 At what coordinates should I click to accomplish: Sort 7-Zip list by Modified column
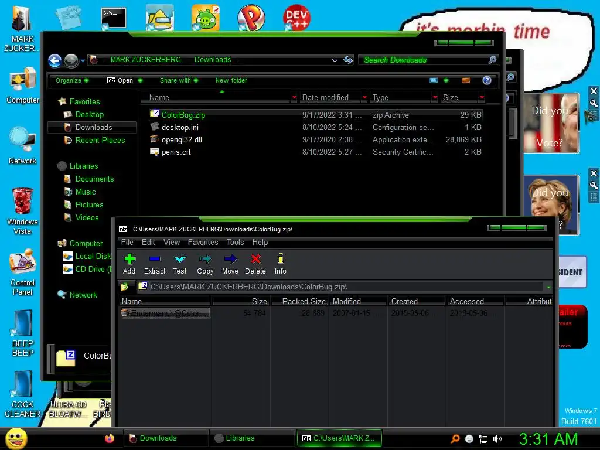pos(358,301)
